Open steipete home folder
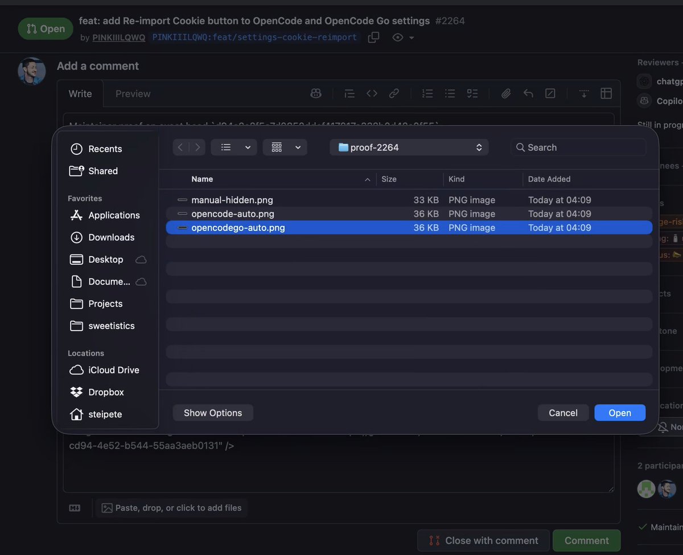This screenshot has height=555, width=683. pyautogui.click(x=96, y=414)
